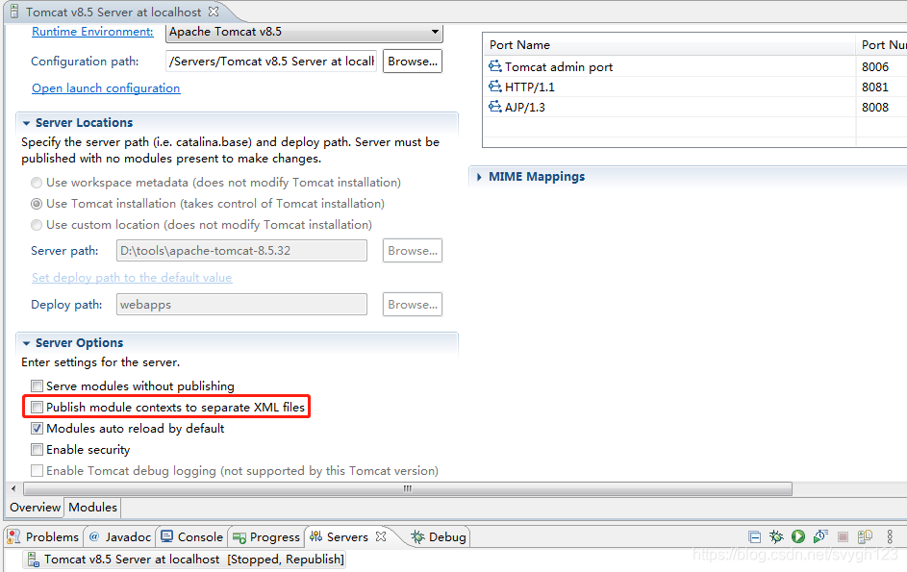Click the Problems view icon
907x572 pixels.
(x=13, y=536)
